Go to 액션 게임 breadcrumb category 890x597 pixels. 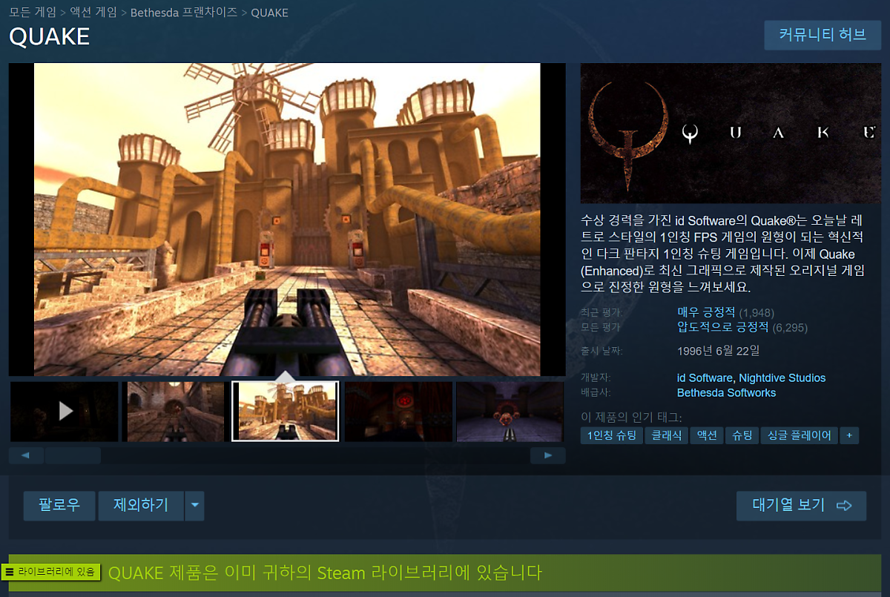click(93, 12)
